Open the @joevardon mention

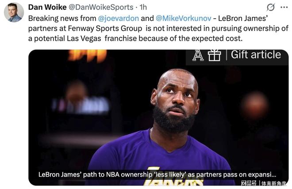[x=118, y=19]
